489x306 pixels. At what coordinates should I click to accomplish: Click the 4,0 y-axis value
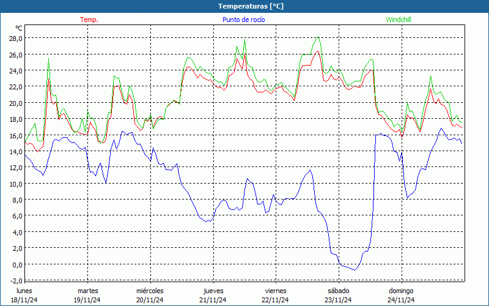pos(18,232)
